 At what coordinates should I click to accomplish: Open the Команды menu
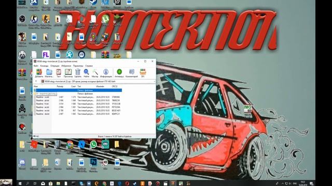pos(44,66)
